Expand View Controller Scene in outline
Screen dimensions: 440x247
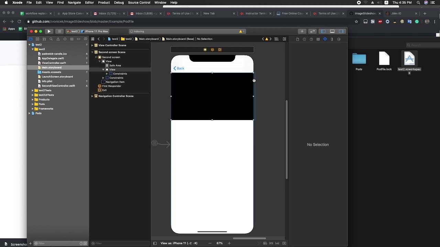coord(92,45)
